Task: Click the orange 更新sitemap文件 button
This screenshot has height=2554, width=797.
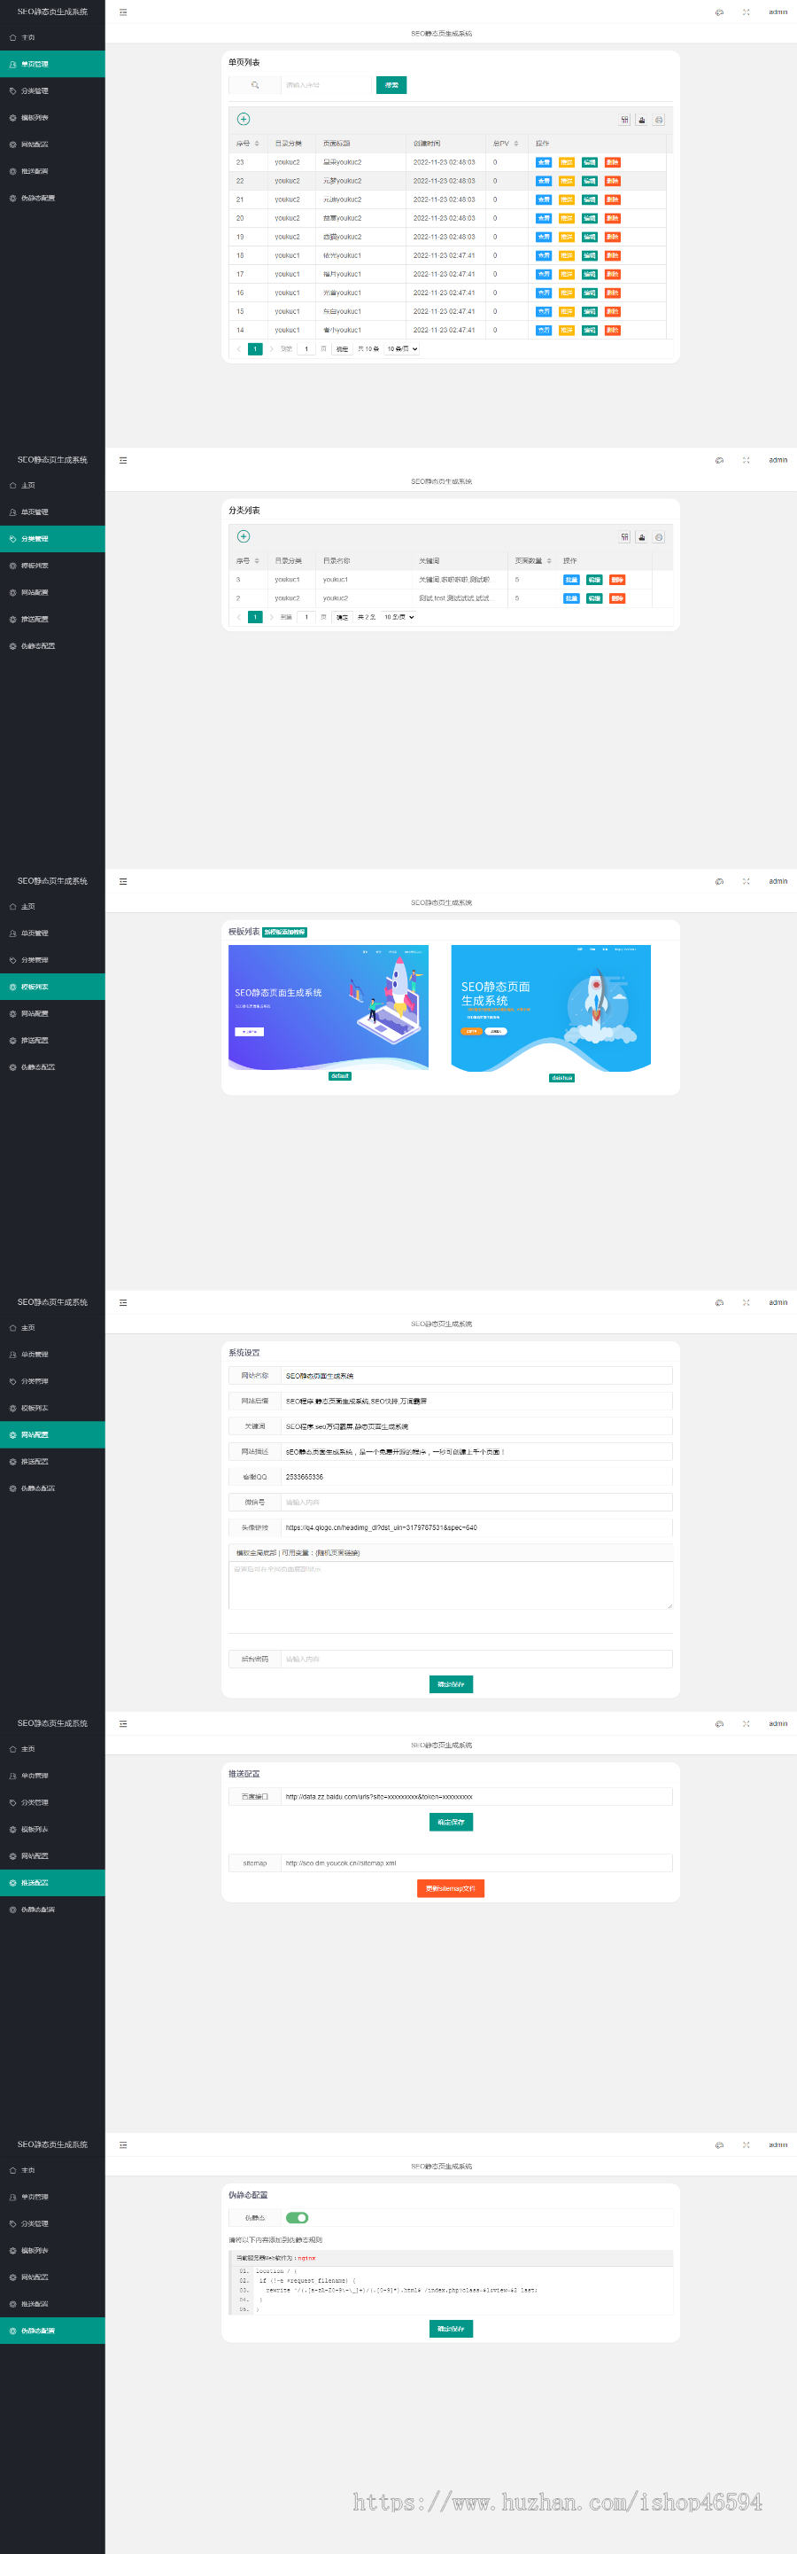Action: pyautogui.click(x=451, y=1889)
